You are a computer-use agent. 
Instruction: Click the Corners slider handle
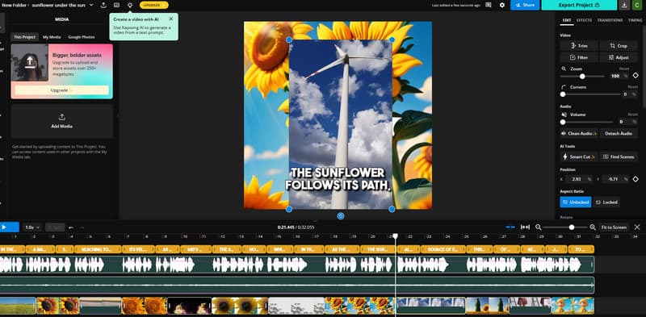563,94
